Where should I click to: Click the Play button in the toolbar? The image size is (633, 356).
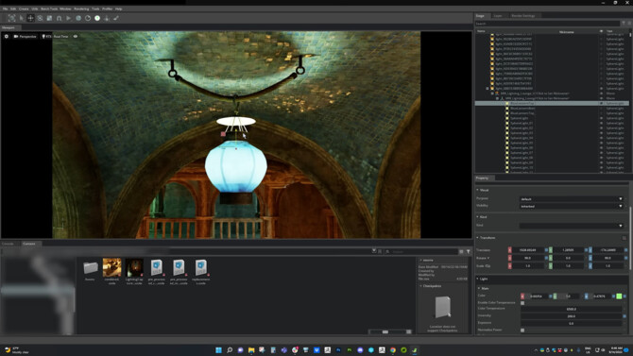(69, 18)
